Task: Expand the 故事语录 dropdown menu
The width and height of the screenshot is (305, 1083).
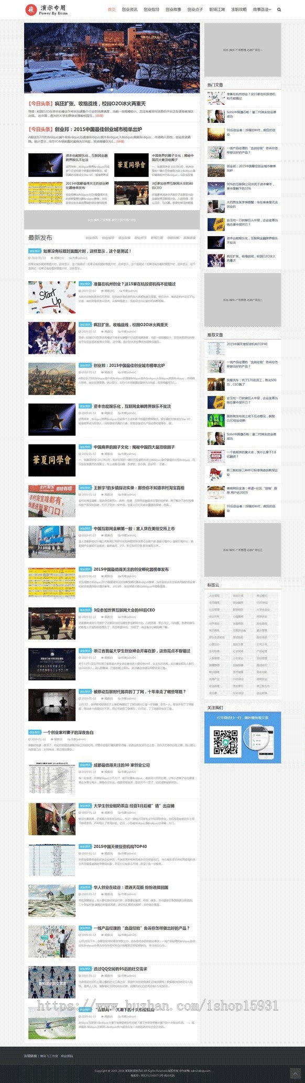Action: (262, 9)
